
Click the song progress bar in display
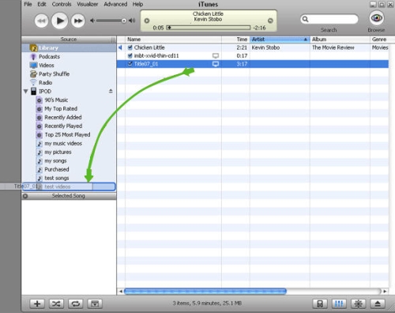[x=209, y=28]
